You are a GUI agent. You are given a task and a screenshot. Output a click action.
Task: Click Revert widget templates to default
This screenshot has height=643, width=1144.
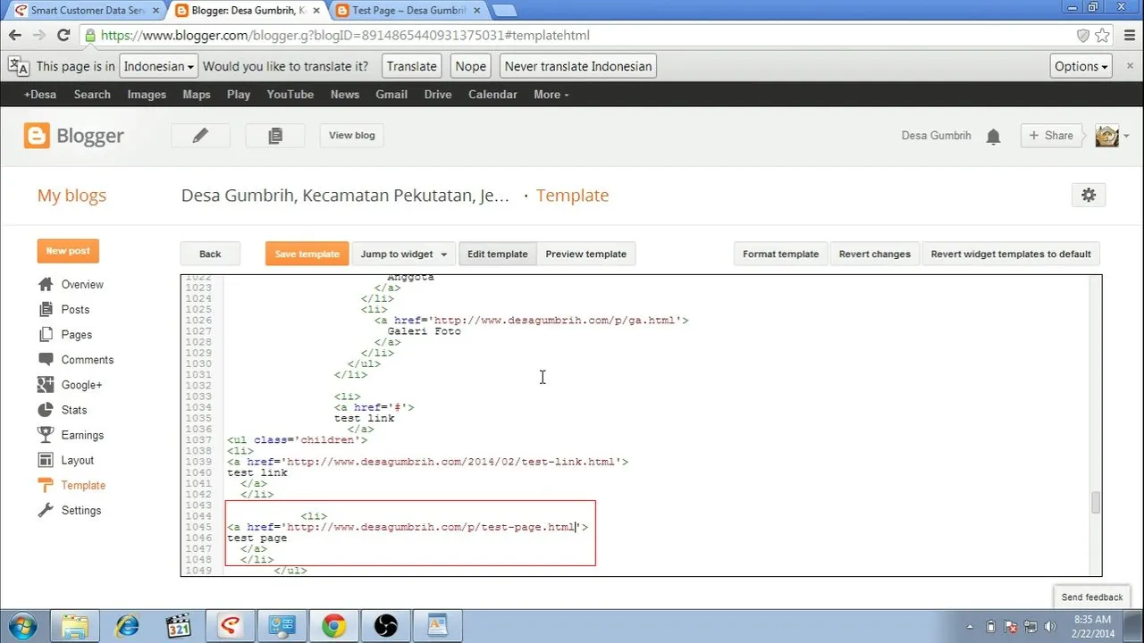pos(1011,254)
